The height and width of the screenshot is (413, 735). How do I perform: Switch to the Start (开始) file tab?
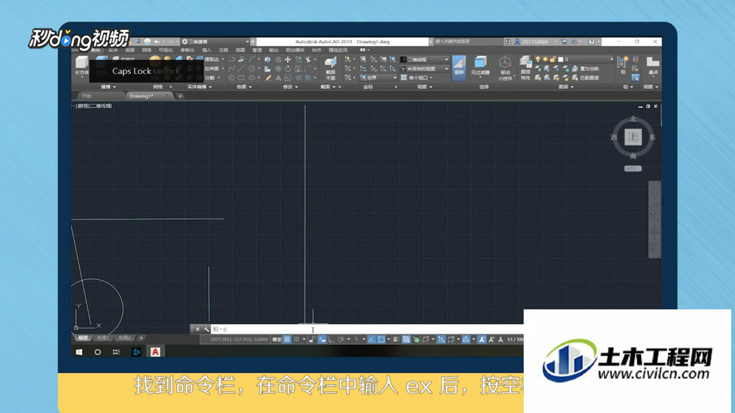point(87,96)
